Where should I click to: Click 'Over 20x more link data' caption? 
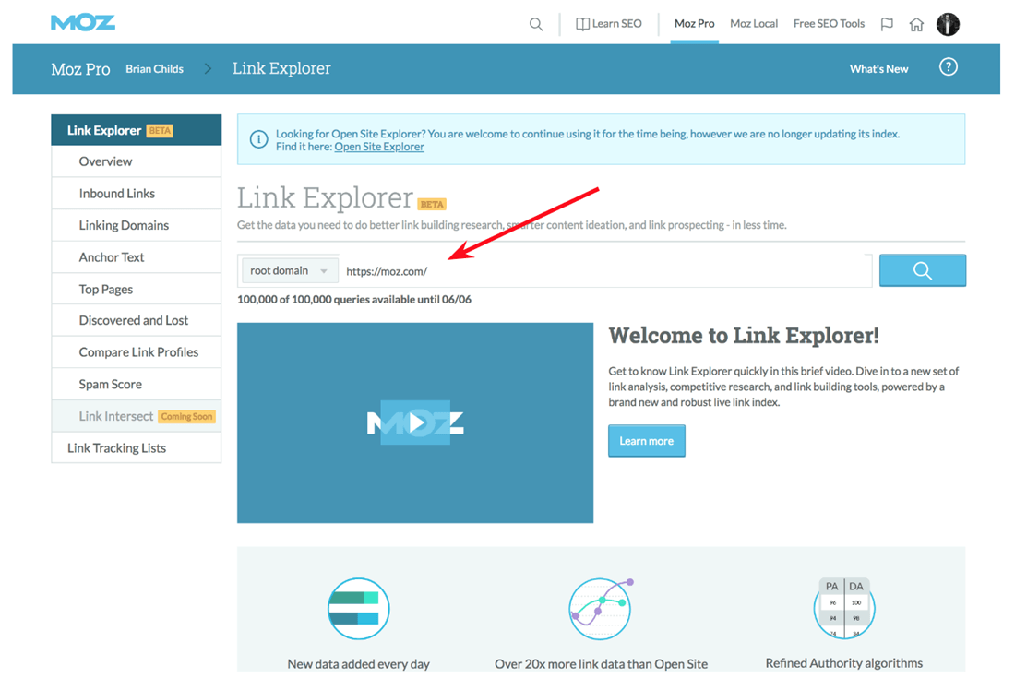[x=601, y=664]
